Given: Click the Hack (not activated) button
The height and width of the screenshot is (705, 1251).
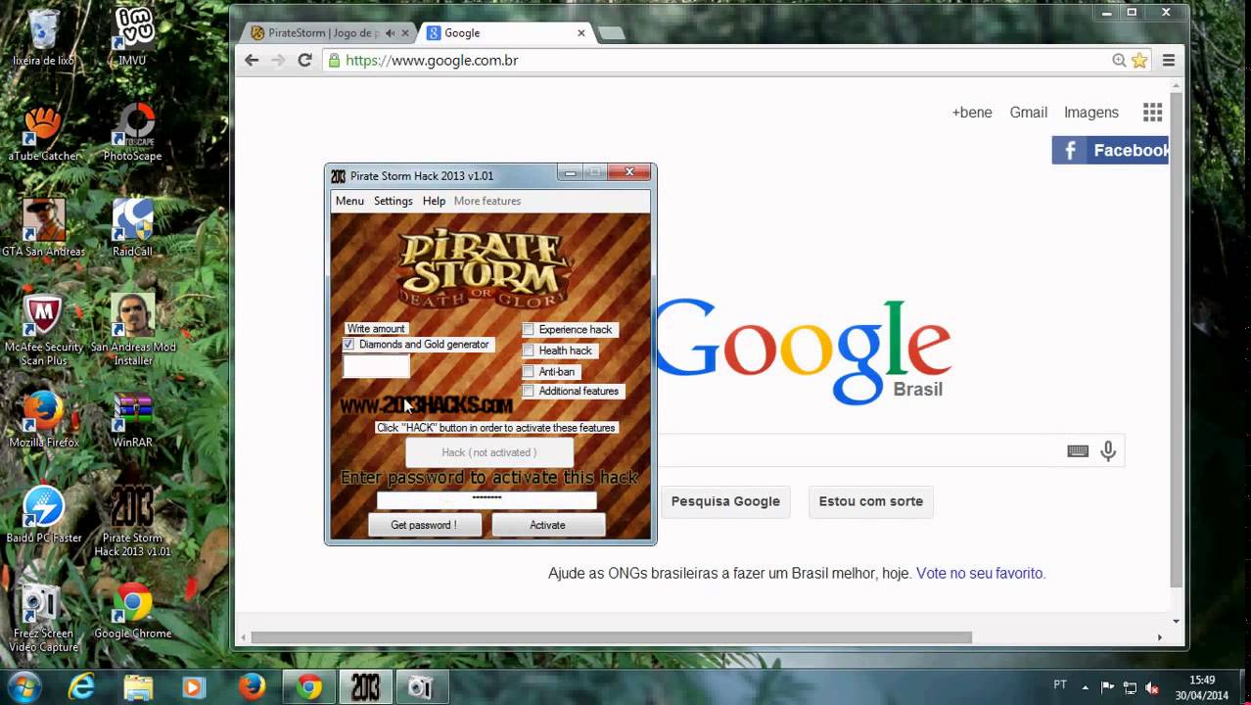Looking at the screenshot, I should coord(489,452).
